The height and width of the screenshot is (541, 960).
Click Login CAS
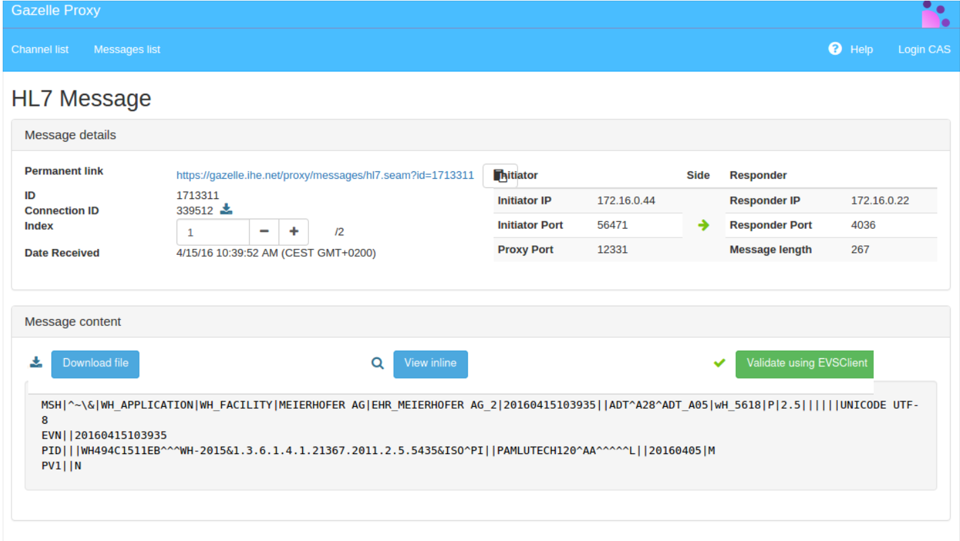[924, 49]
